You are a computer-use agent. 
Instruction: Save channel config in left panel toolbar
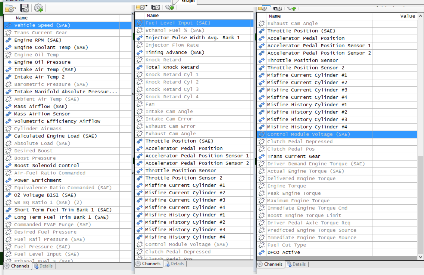(25, 8)
